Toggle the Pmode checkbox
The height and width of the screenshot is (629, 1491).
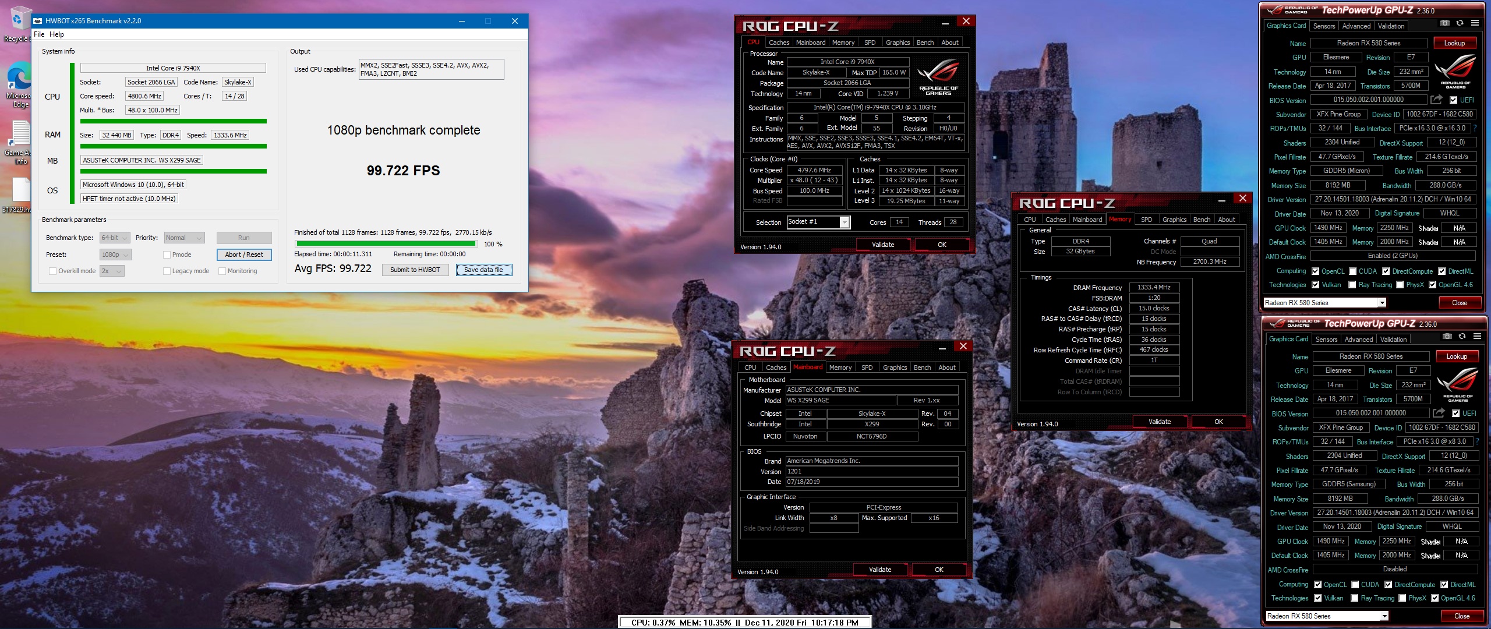[x=167, y=255]
